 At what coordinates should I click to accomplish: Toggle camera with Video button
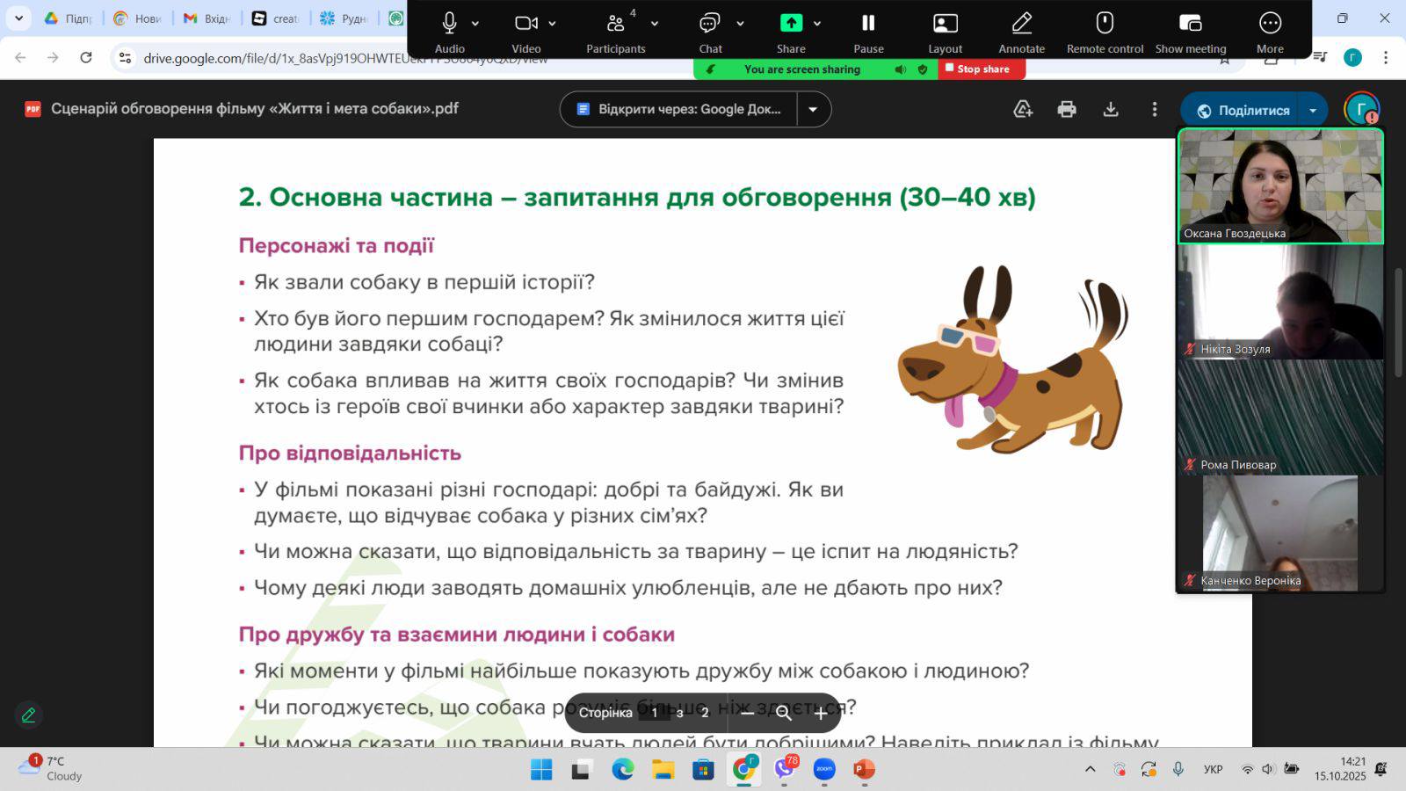pyautogui.click(x=525, y=24)
